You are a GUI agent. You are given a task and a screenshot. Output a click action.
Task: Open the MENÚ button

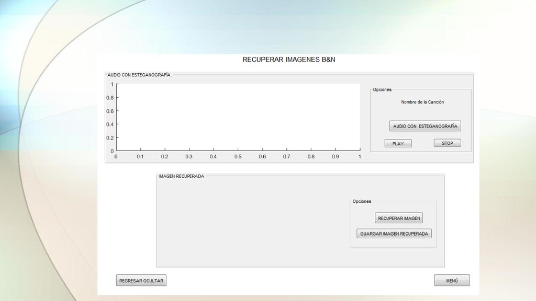click(452, 281)
